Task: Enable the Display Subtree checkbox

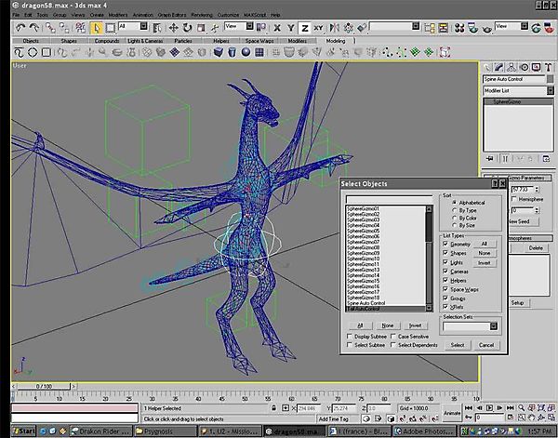Action: (350, 337)
